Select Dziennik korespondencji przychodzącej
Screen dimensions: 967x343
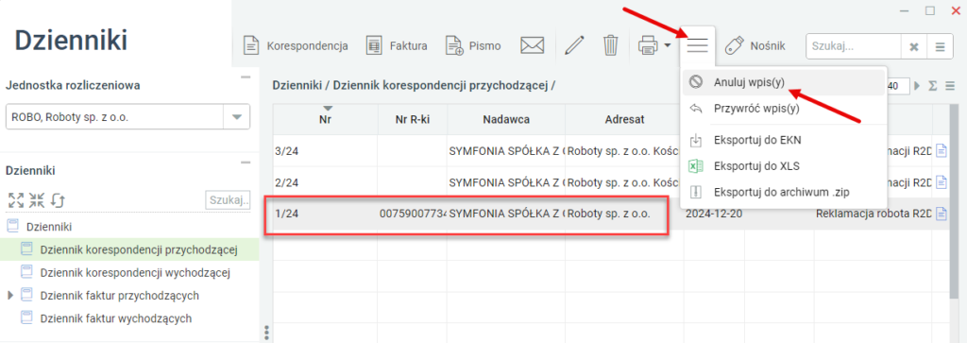click(x=129, y=249)
